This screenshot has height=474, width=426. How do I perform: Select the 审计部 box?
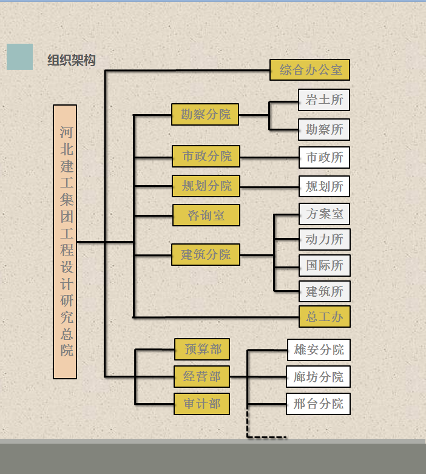click(x=202, y=404)
